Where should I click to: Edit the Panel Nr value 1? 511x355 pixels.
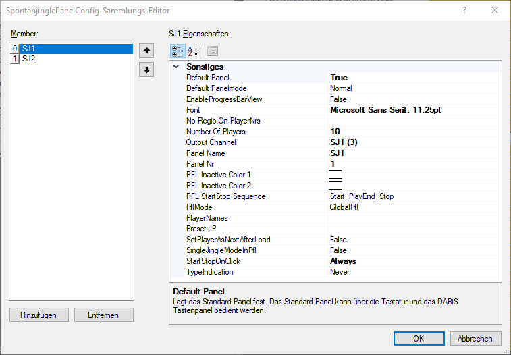click(414, 163)
